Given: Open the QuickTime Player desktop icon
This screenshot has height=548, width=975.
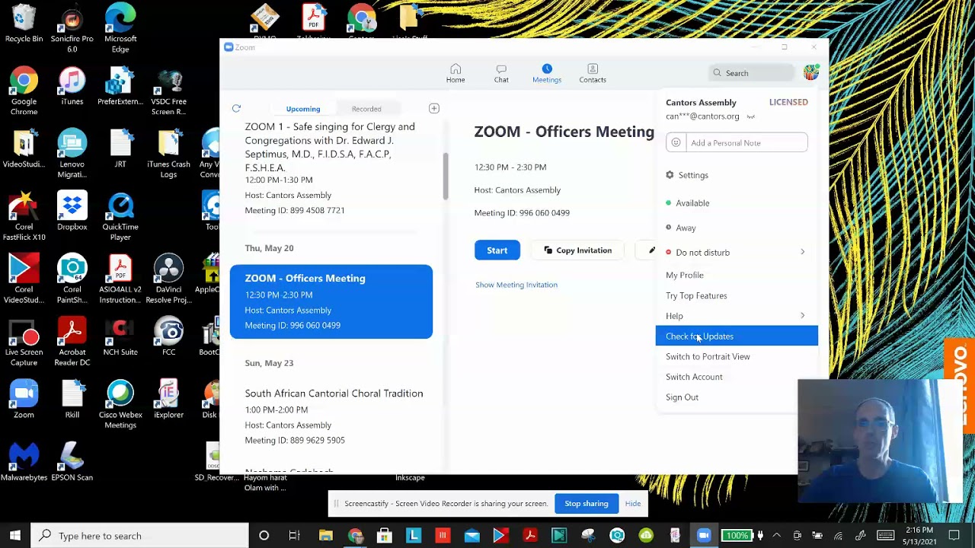Looking at the screenshot, I should pyautogui.click(x=120, y=217).
